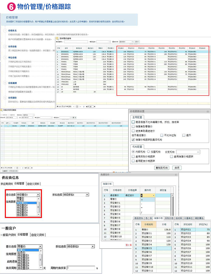Check the 不允许过账 option
211x274 pixels.
pos(162,135)
